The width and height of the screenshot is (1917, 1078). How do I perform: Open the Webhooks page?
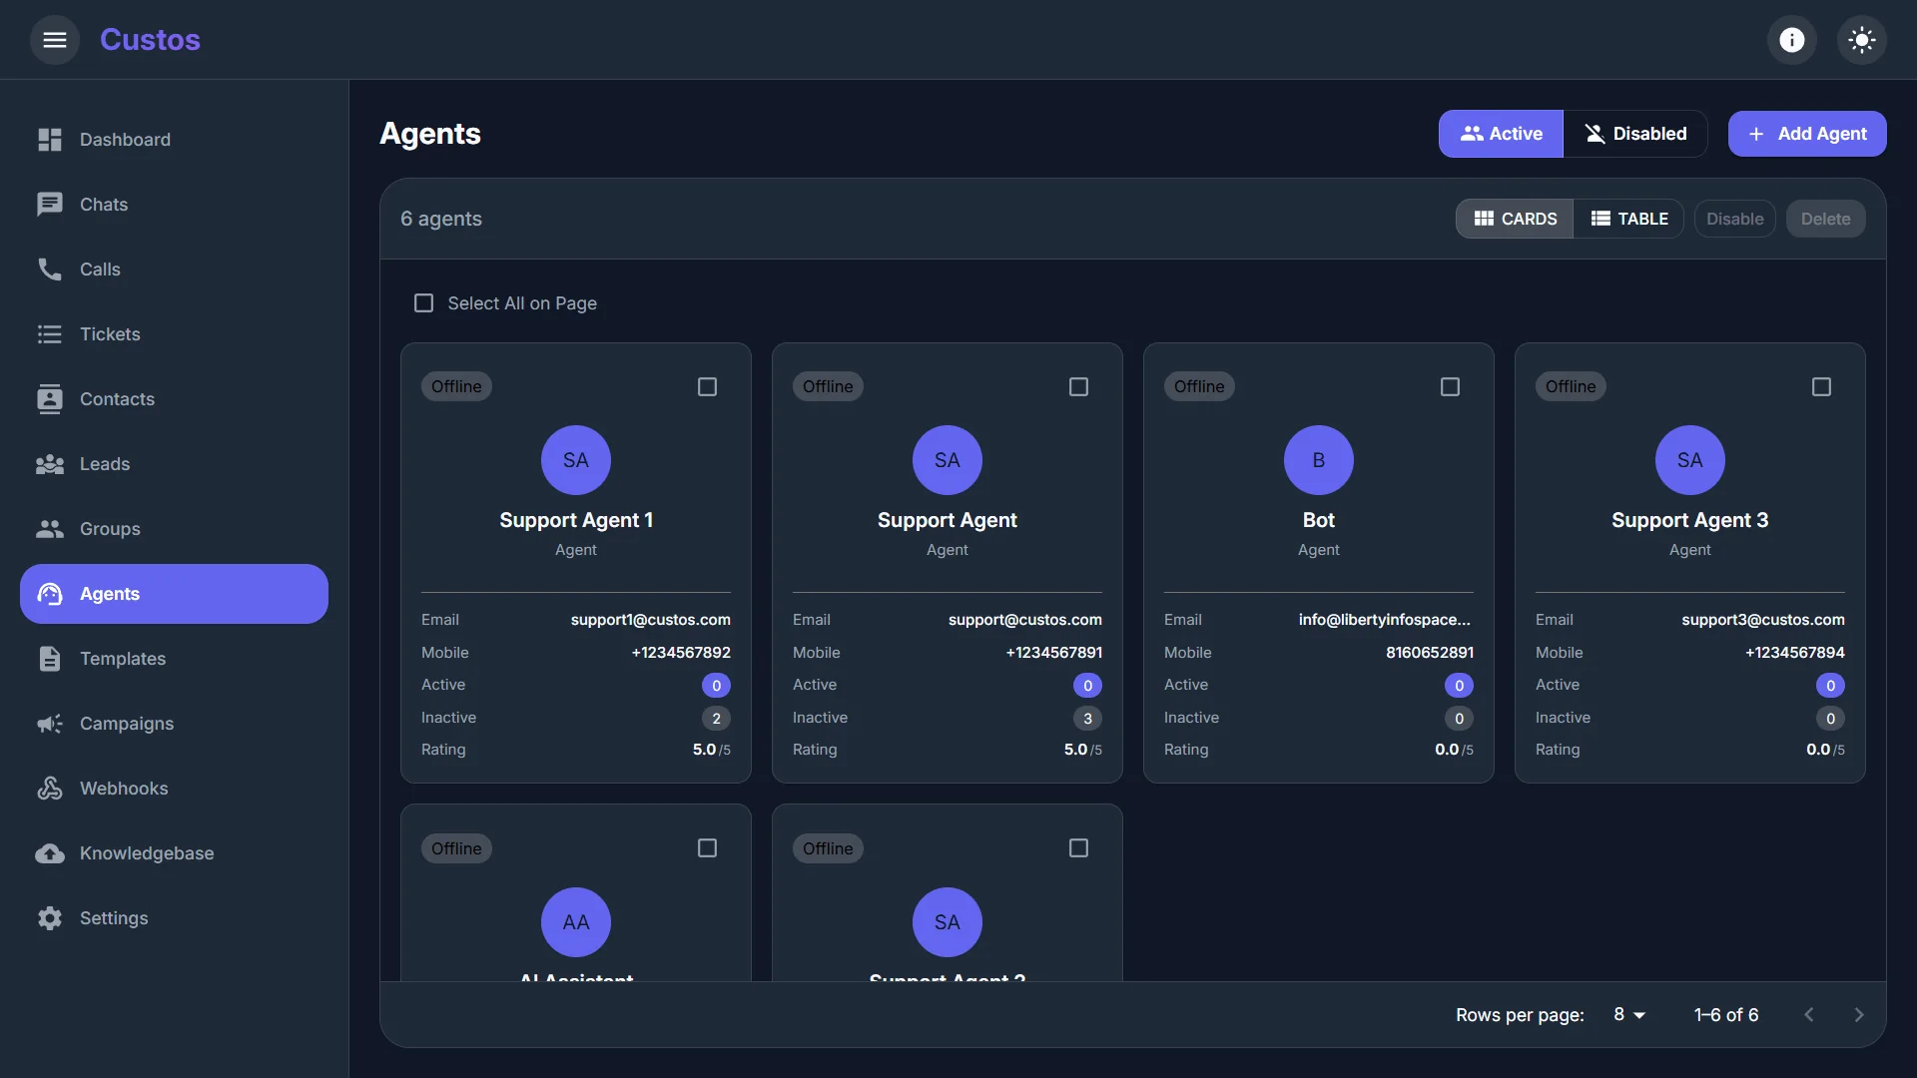point(174,789)
